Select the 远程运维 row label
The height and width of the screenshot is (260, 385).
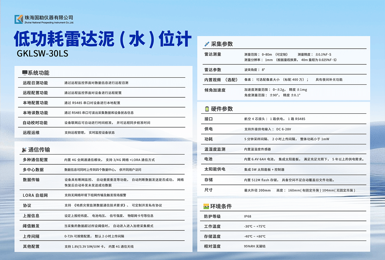(x=31, y=133)
